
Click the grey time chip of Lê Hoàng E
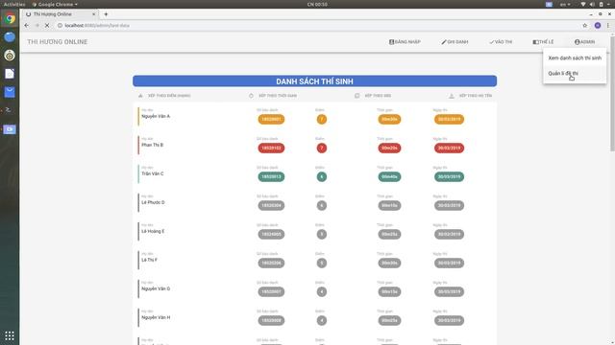click(389, 234)
